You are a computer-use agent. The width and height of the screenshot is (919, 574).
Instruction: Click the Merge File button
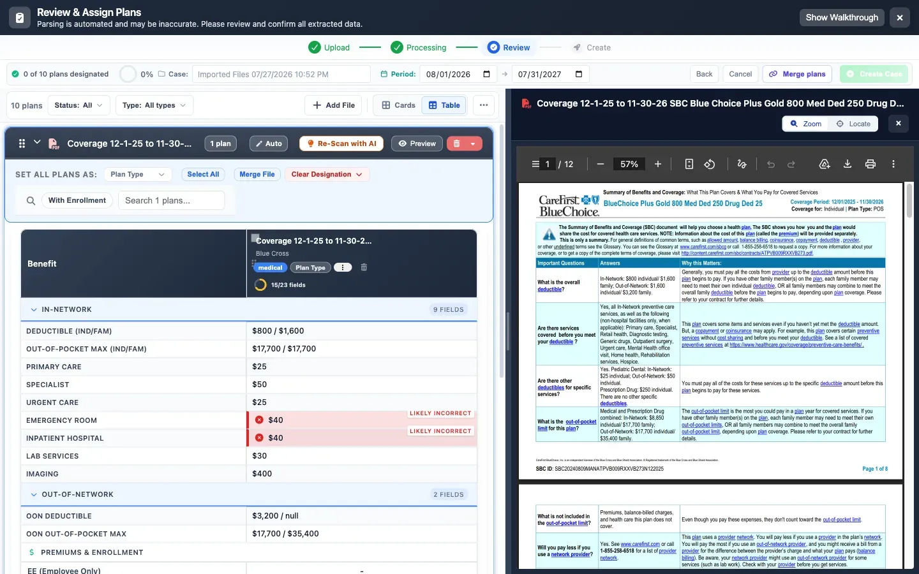coord(257,174)
